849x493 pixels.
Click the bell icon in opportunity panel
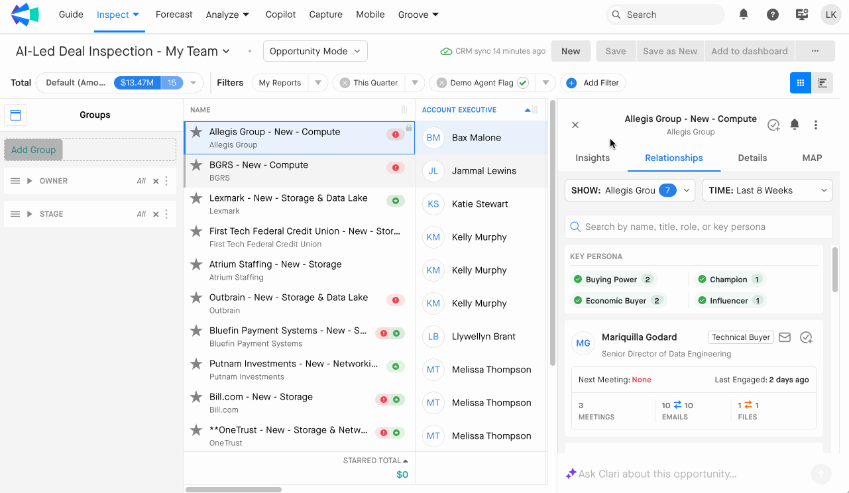pyautogui.click(x=795, y=125)
